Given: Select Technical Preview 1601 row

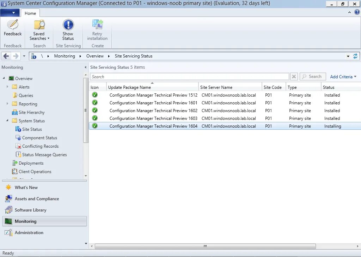Looking at the screenshot, I should pos(225,103).
